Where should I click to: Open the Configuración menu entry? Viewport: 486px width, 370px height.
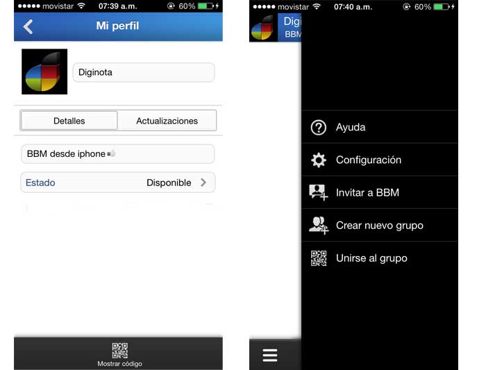[380, 160]
